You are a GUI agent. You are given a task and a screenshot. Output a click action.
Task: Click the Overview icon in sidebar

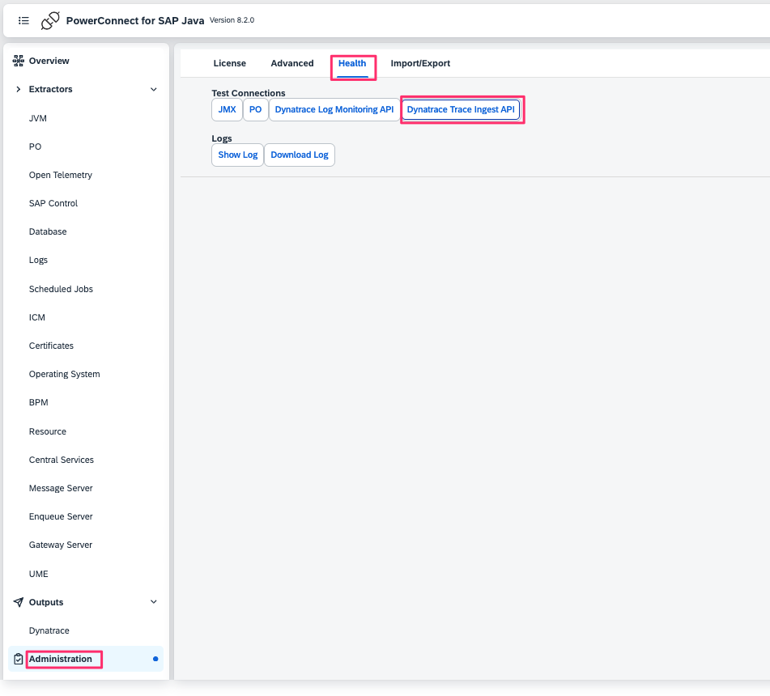[x=19, y=61]
